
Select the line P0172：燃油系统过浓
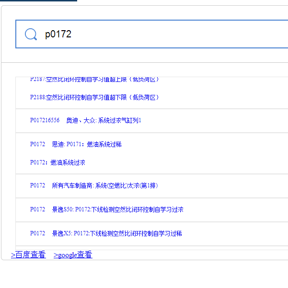(58, 162)
